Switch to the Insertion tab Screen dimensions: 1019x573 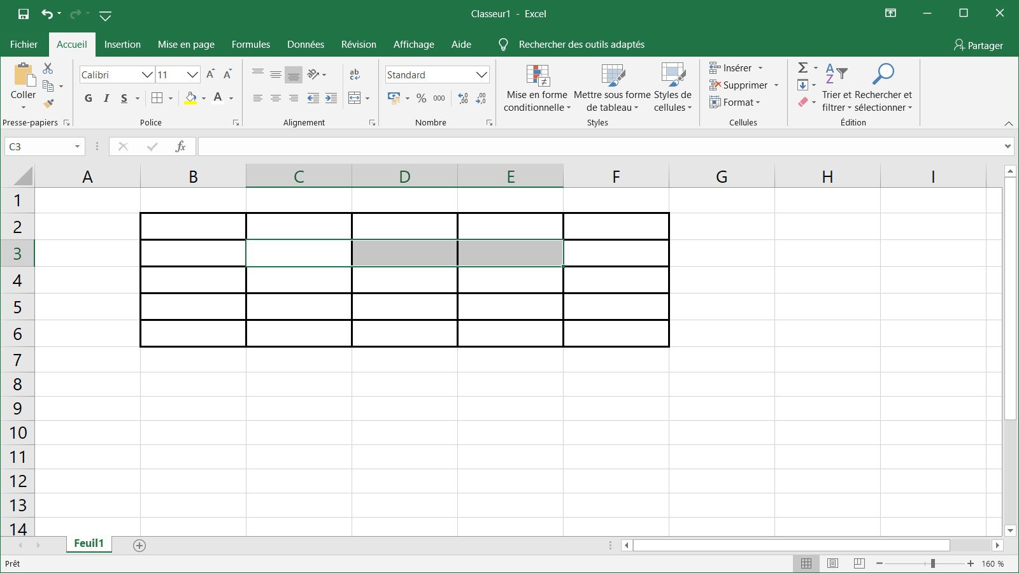[x=122, y=45]
